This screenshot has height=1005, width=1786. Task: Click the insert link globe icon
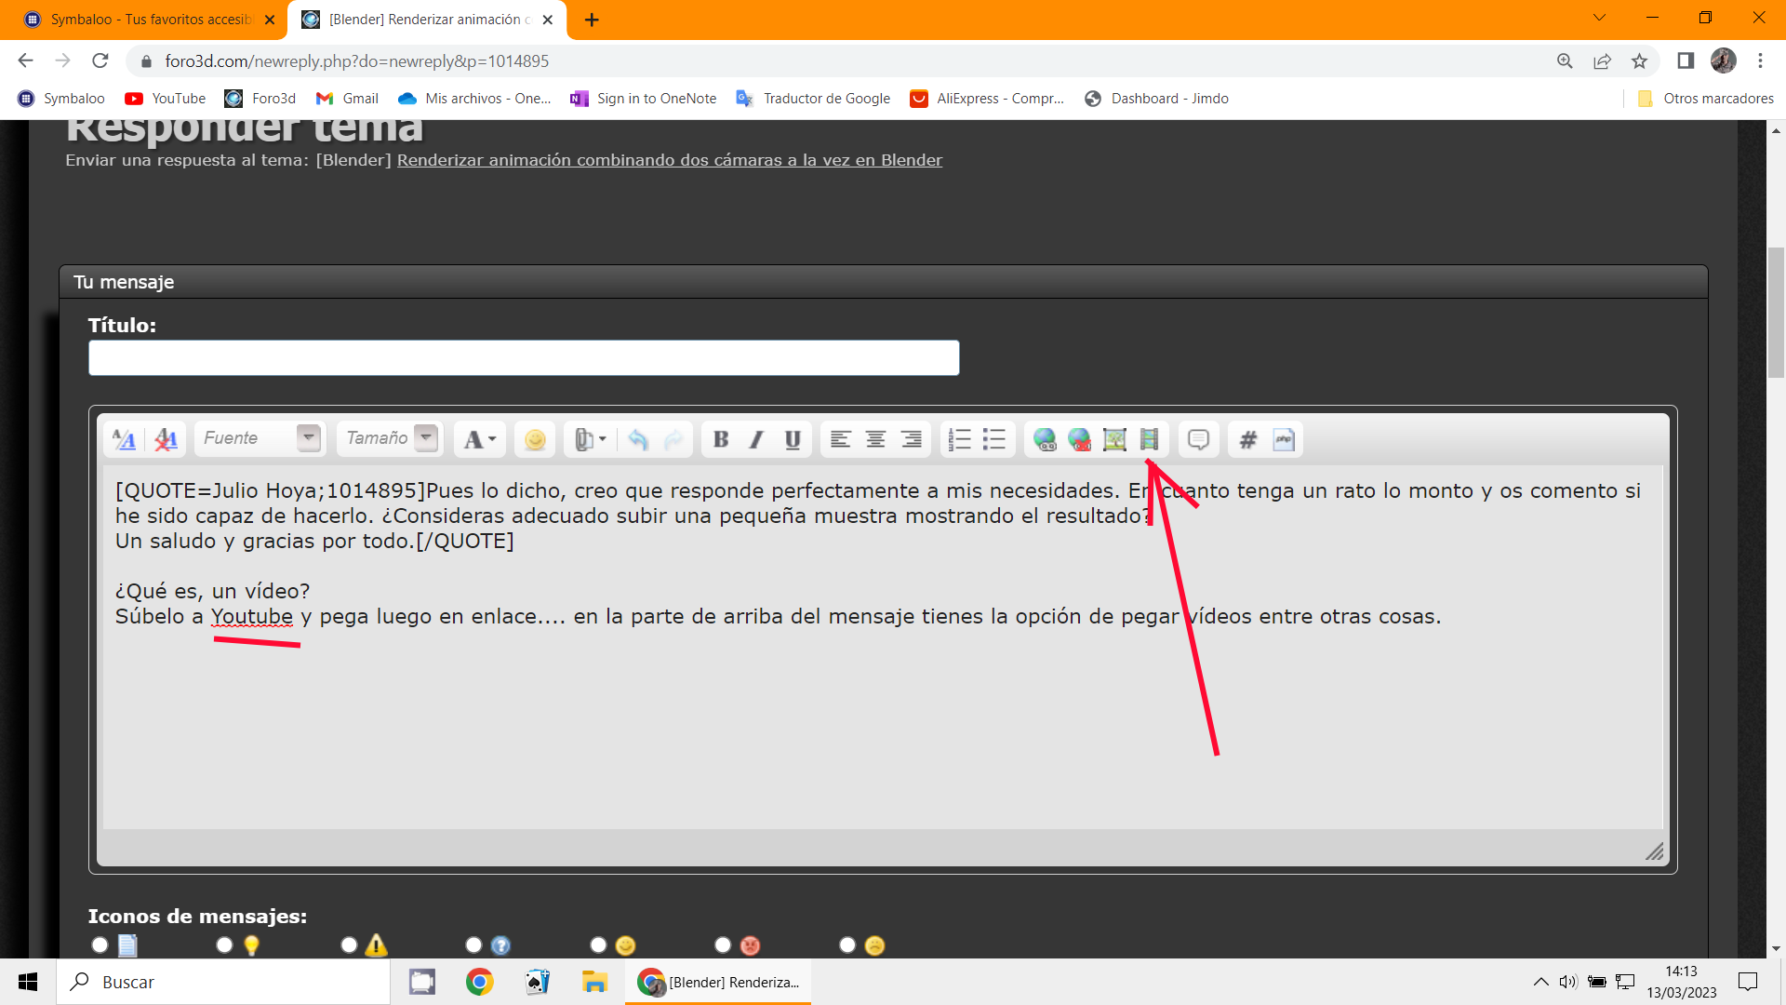1045,439
